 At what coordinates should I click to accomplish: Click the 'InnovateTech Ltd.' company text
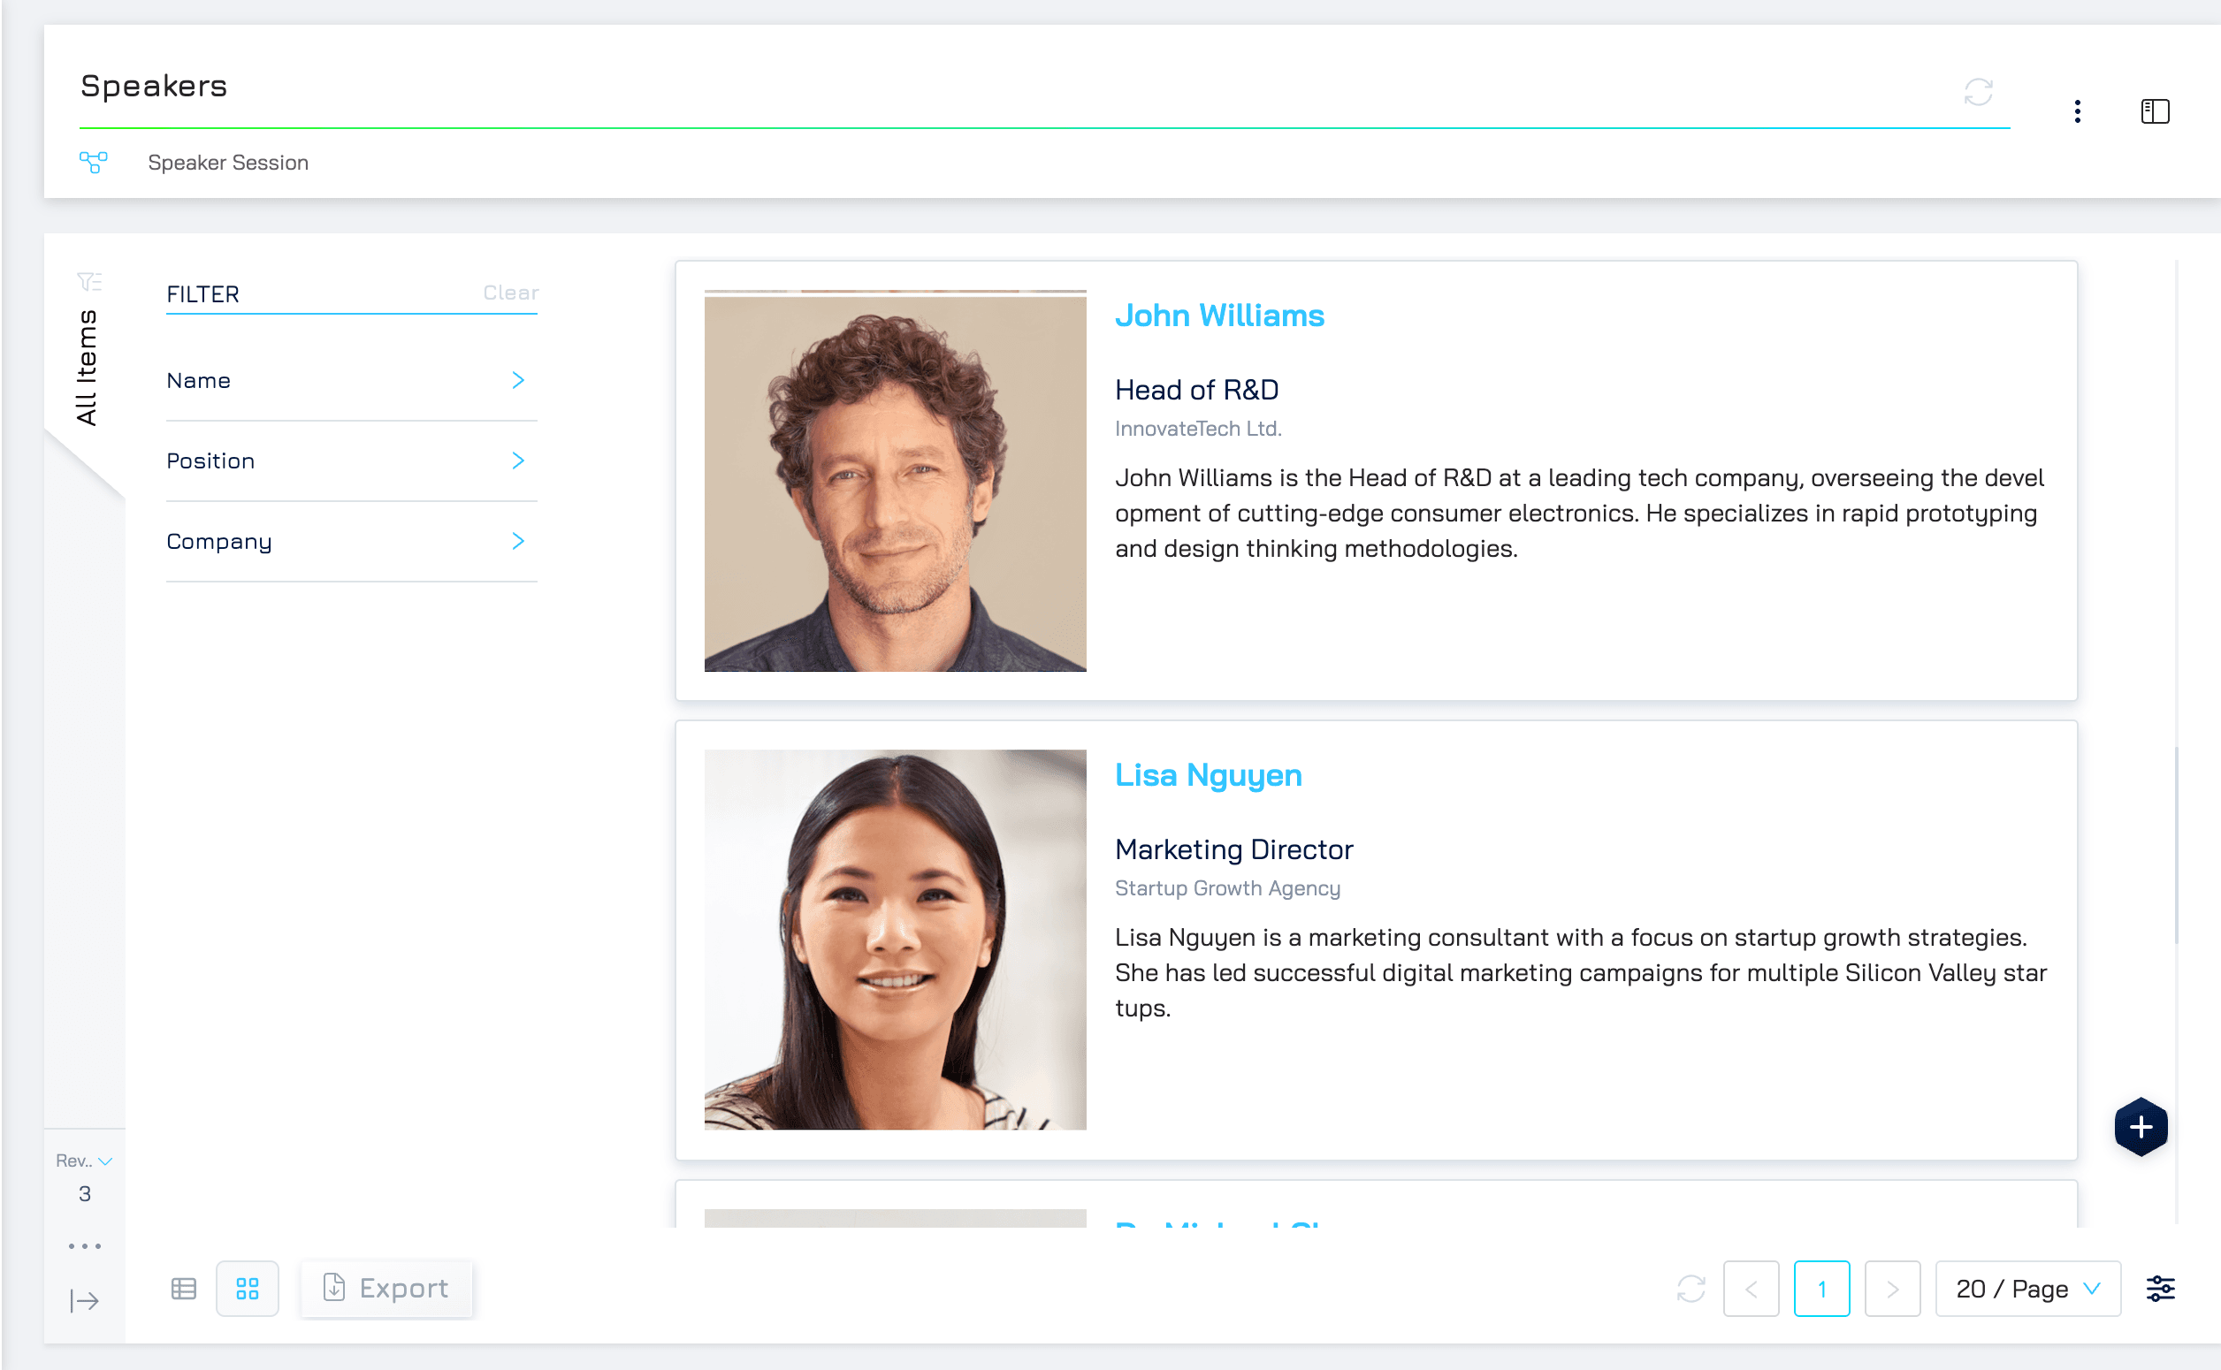[1198, 430]
